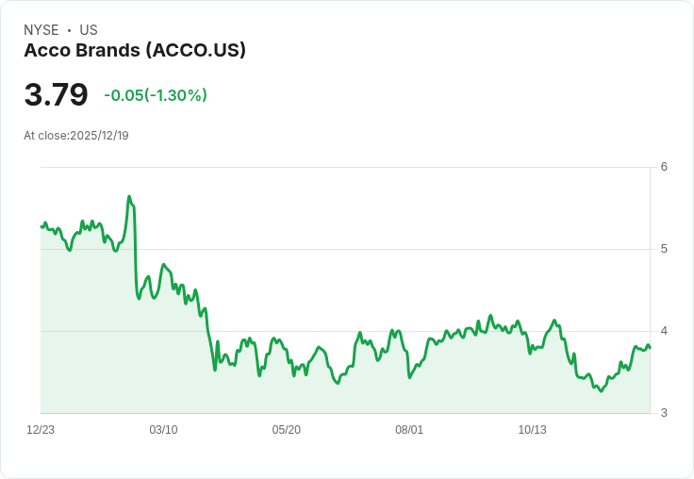Click the 3 y-axis price label

point(664,413)
